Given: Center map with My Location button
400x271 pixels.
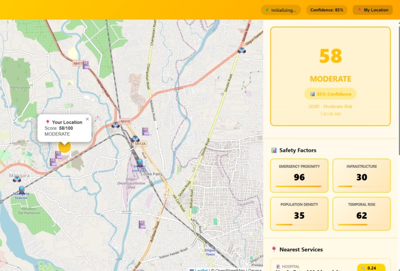Looking at the screenshot, I should pyautogui.click(x=372, y=10).
